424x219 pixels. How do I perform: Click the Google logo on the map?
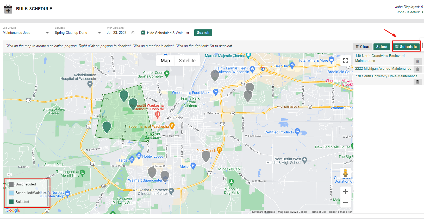(13, 210)
